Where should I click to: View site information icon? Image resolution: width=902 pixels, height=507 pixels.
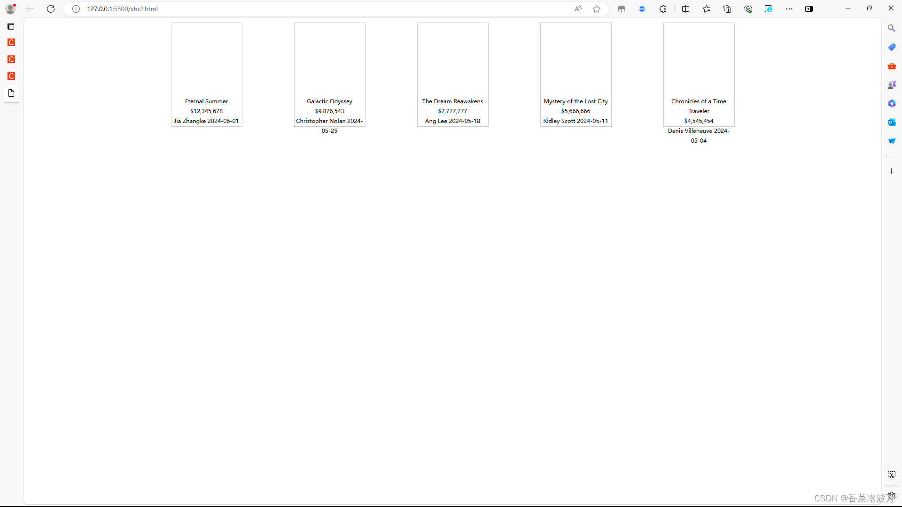pos(76,9)
